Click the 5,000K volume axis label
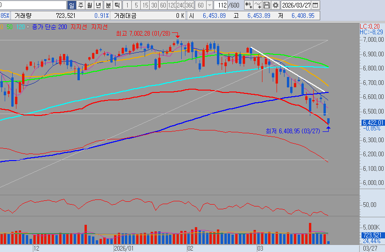The width and height of the screenshot is (385, 252). click(371, 227)
